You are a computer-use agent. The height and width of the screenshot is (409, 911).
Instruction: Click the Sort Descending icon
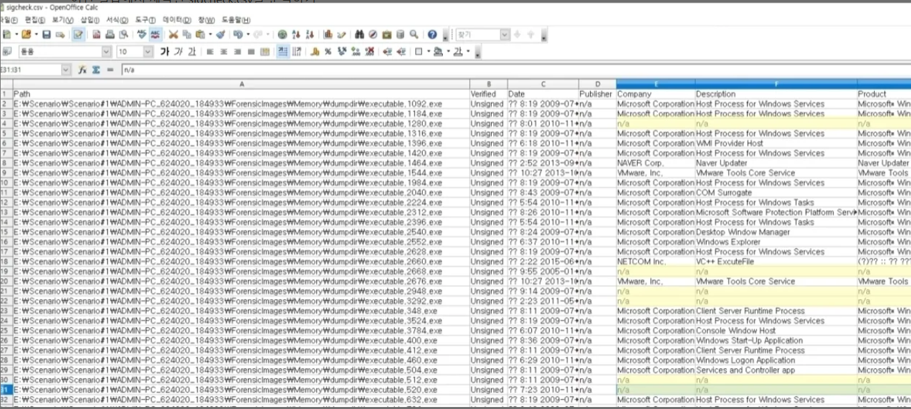pyautogui.click(x=309, y=34)
